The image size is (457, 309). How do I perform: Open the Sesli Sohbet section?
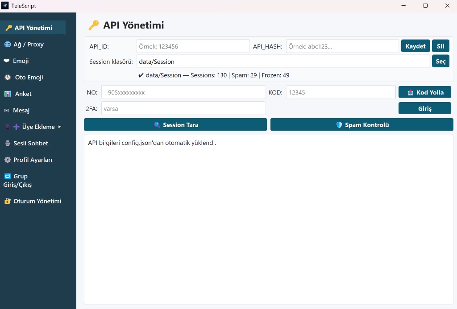30,143
